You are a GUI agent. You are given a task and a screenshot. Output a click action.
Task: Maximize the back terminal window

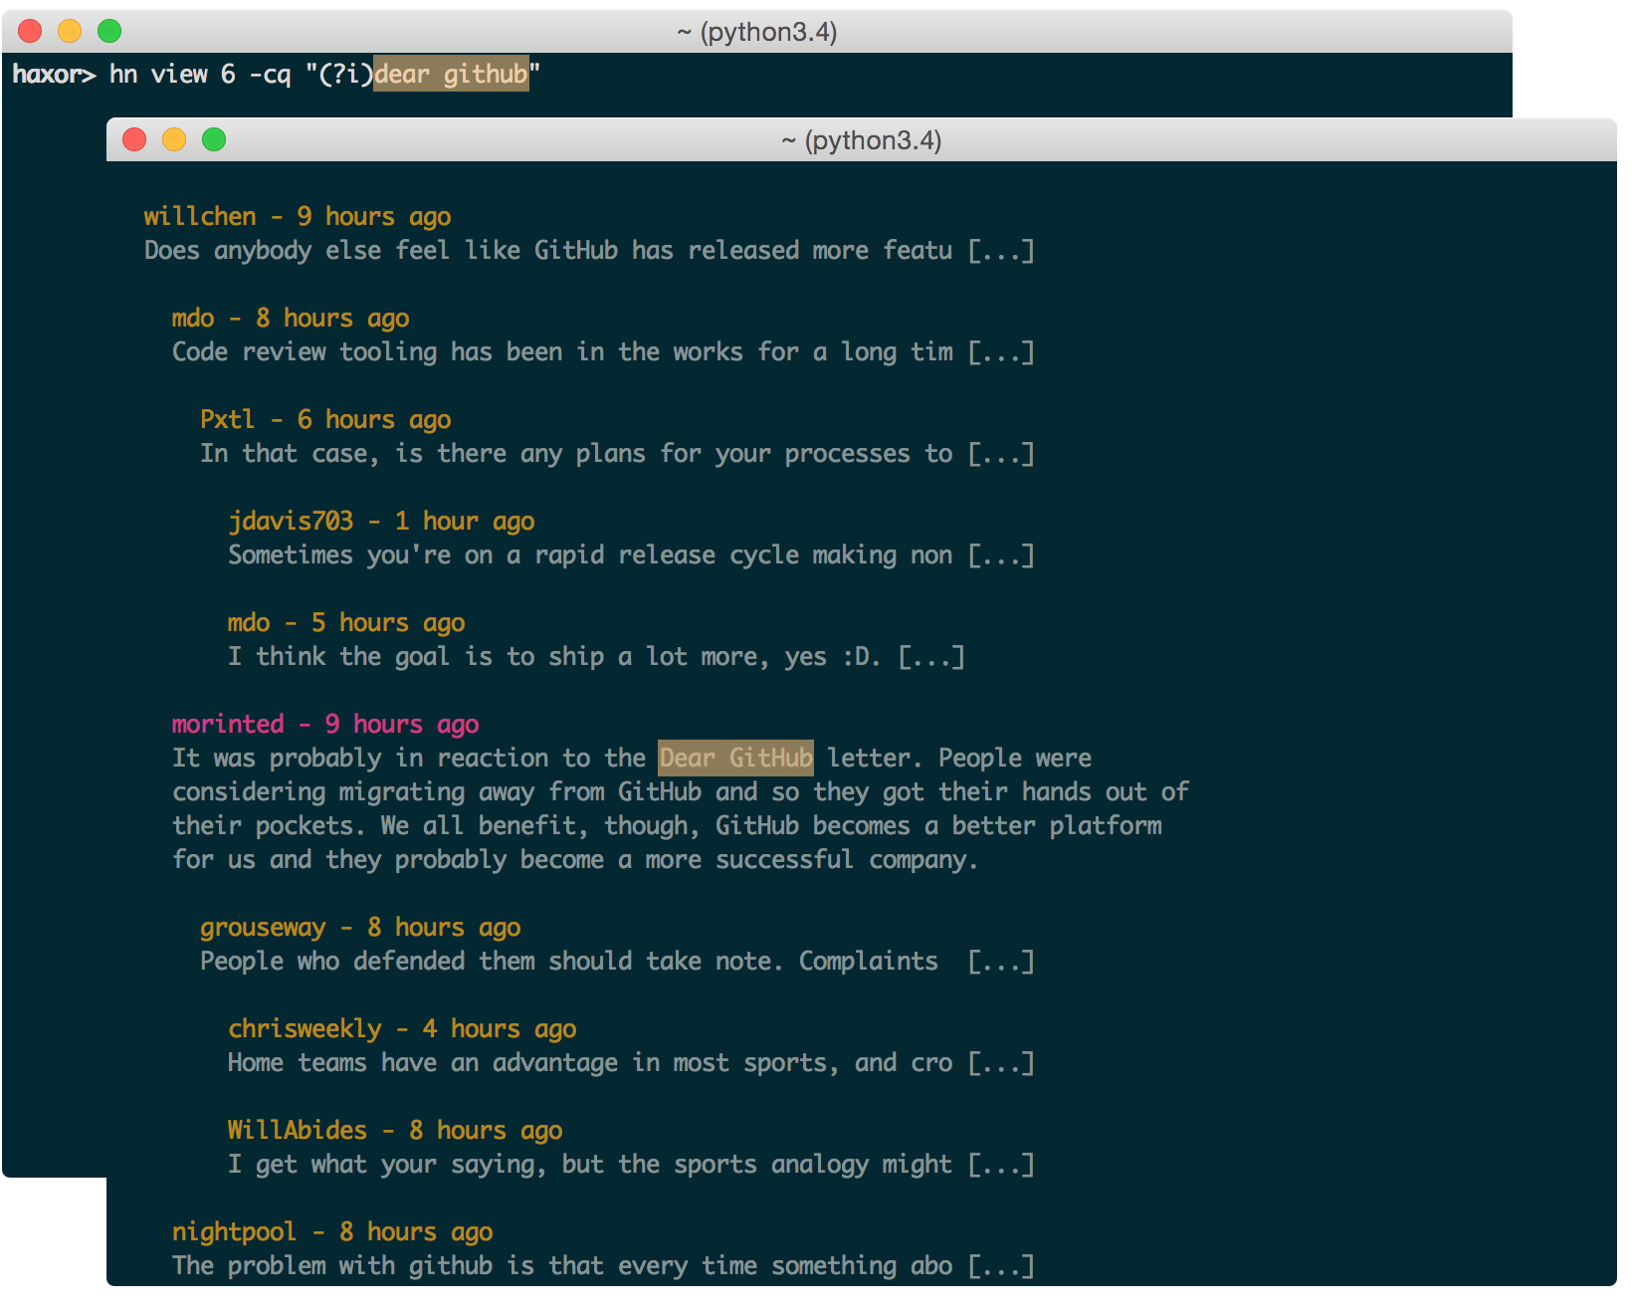[x=109, y=31]
